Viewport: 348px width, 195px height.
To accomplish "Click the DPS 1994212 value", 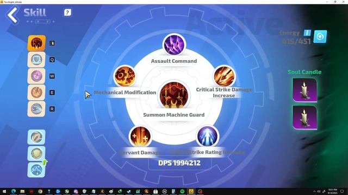I will [179, 163].
